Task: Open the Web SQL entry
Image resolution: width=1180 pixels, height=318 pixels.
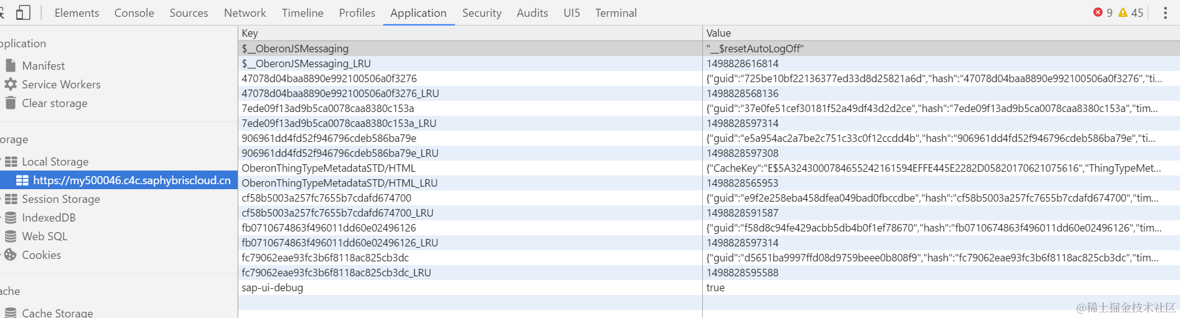Action: 36,236
